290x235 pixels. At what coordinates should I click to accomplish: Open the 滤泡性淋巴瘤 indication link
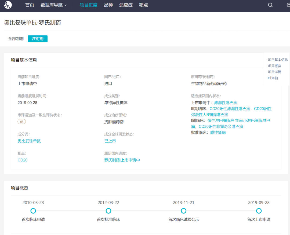pyautogui.click(x=226, y=103)
